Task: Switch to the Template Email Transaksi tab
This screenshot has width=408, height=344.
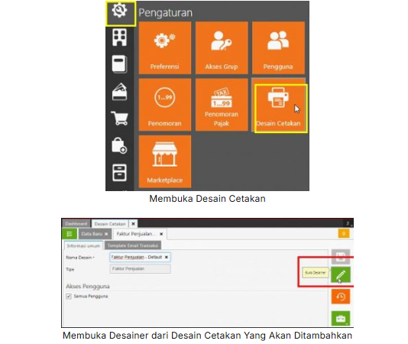Action: pos(133,245)
